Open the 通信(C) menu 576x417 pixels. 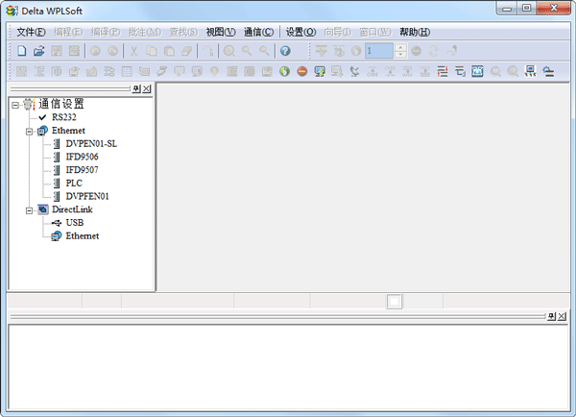[x=259, y=32]
